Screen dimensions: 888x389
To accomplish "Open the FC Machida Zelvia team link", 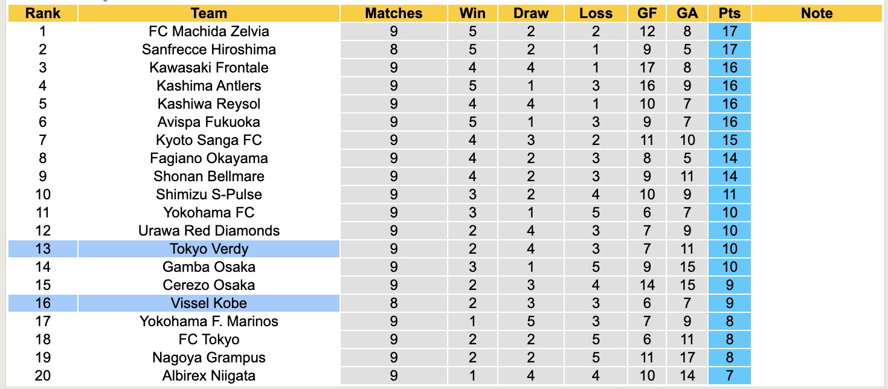I will (208, 31).
